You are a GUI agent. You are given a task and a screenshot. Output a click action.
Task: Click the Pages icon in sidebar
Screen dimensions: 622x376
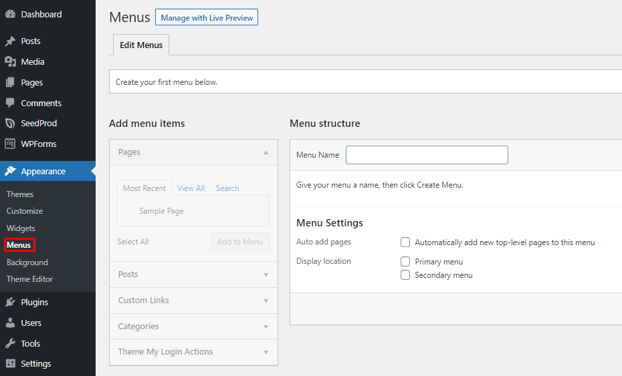click(10, 83)
